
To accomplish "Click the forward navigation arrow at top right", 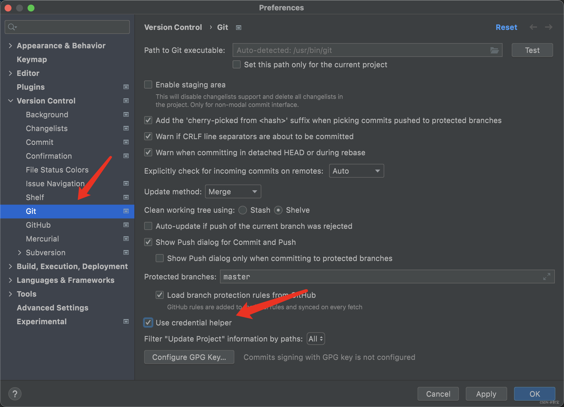I will click(x=548, y=27).
